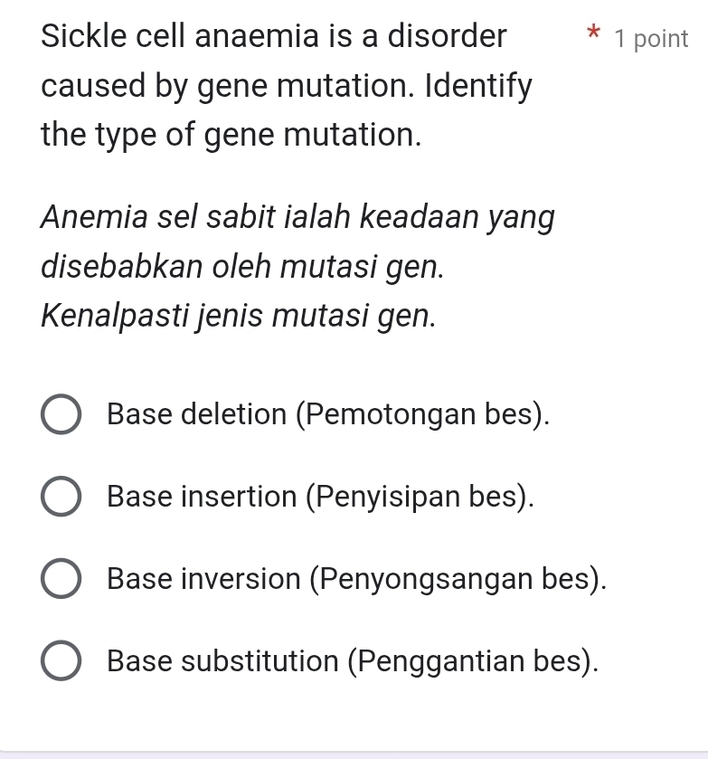Click the line "Sickle cell anaemia is a disorder"
The image size is (708, 759).
pyautogui.click(x=275, y=37)
